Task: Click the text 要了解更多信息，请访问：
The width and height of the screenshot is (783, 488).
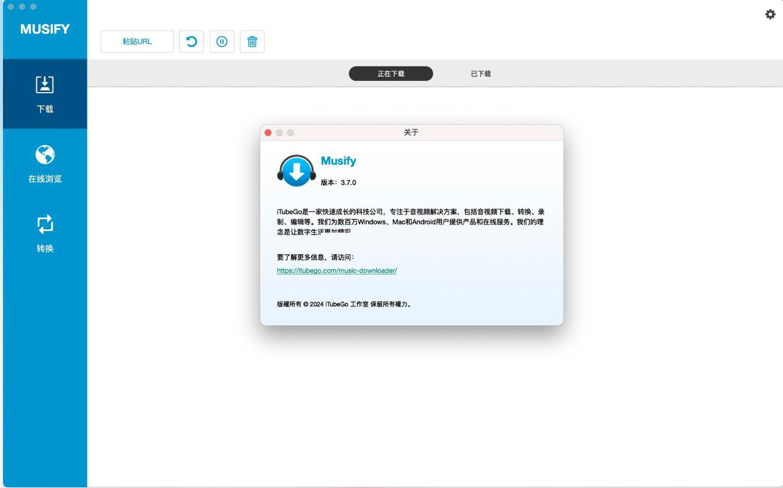Action: pyautogui.click(x=316, y=257)
